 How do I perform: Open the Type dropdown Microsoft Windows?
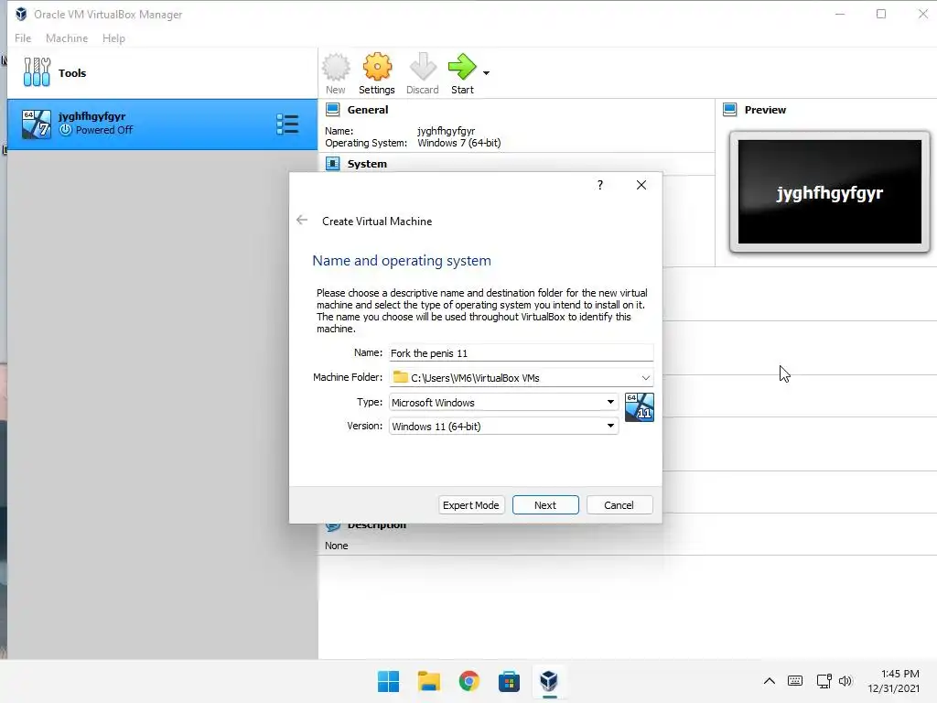[x=503, y=403]
